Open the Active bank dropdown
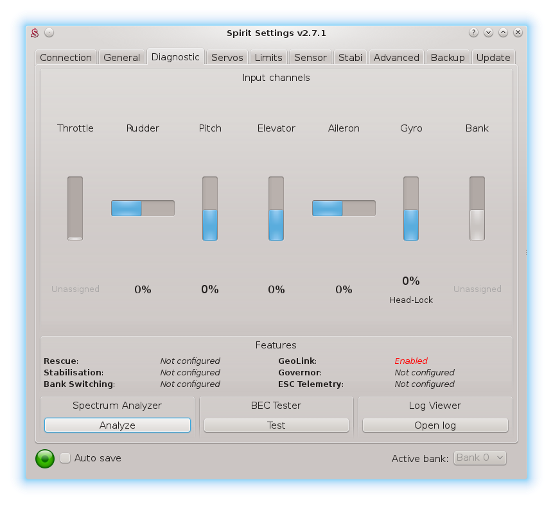The height and width of the screenshot is (505, 553). [x=480, y=458]
